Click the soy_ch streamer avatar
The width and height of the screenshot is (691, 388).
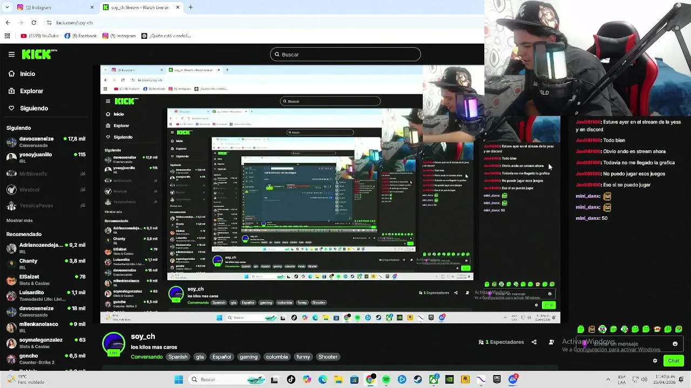coord(113,343)
